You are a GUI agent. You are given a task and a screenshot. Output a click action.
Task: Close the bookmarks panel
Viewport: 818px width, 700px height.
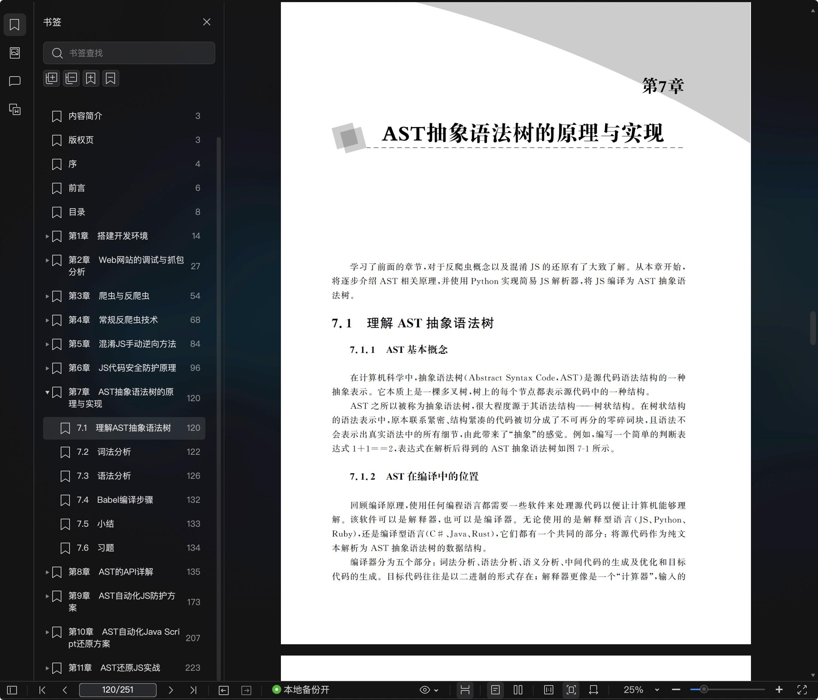[x=206, y=22]
